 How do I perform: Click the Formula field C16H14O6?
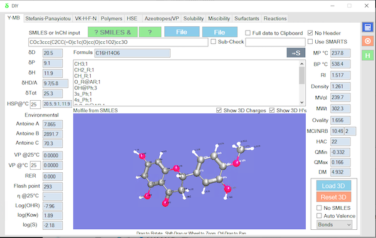click(x=132, y=53)
